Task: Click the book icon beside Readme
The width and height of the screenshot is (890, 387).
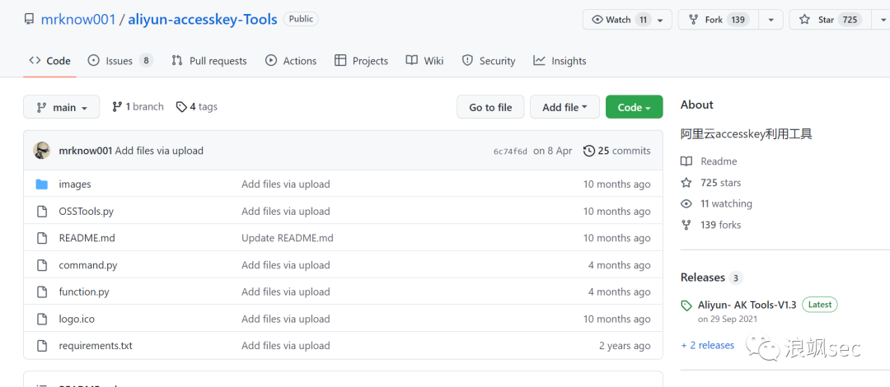Action: [x=686, y=161]
